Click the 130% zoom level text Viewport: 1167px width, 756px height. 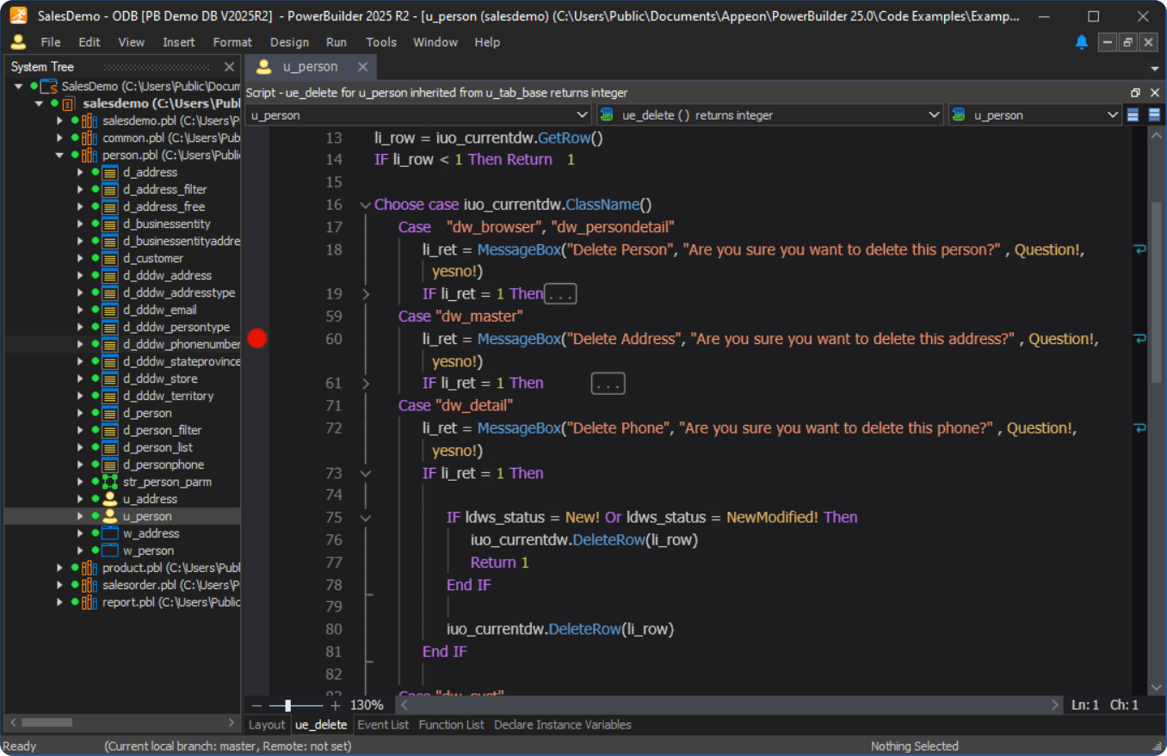(x=367, y=705)
